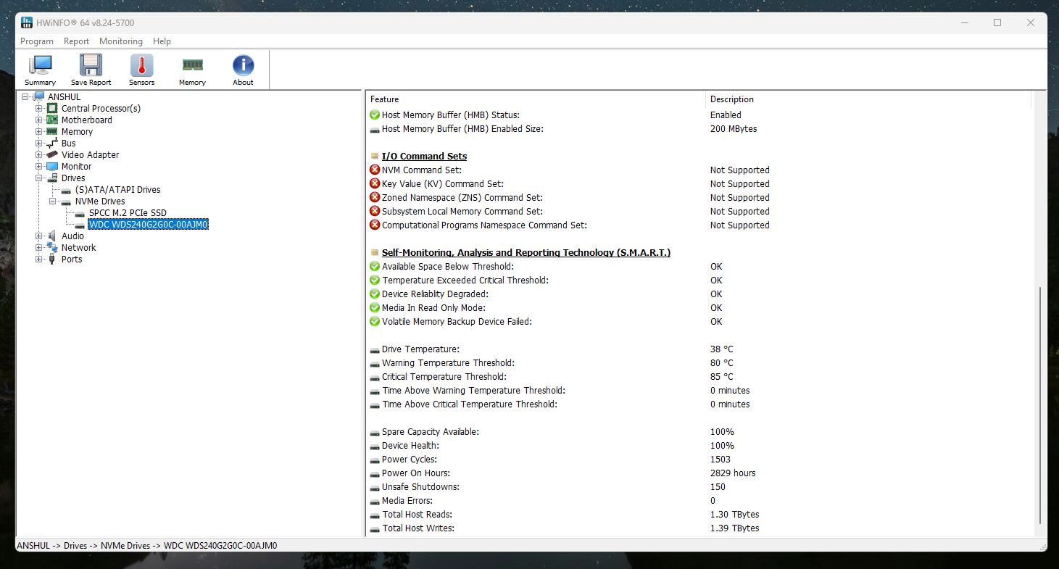Click the Save Report floppy icon

tap(91, 66)
